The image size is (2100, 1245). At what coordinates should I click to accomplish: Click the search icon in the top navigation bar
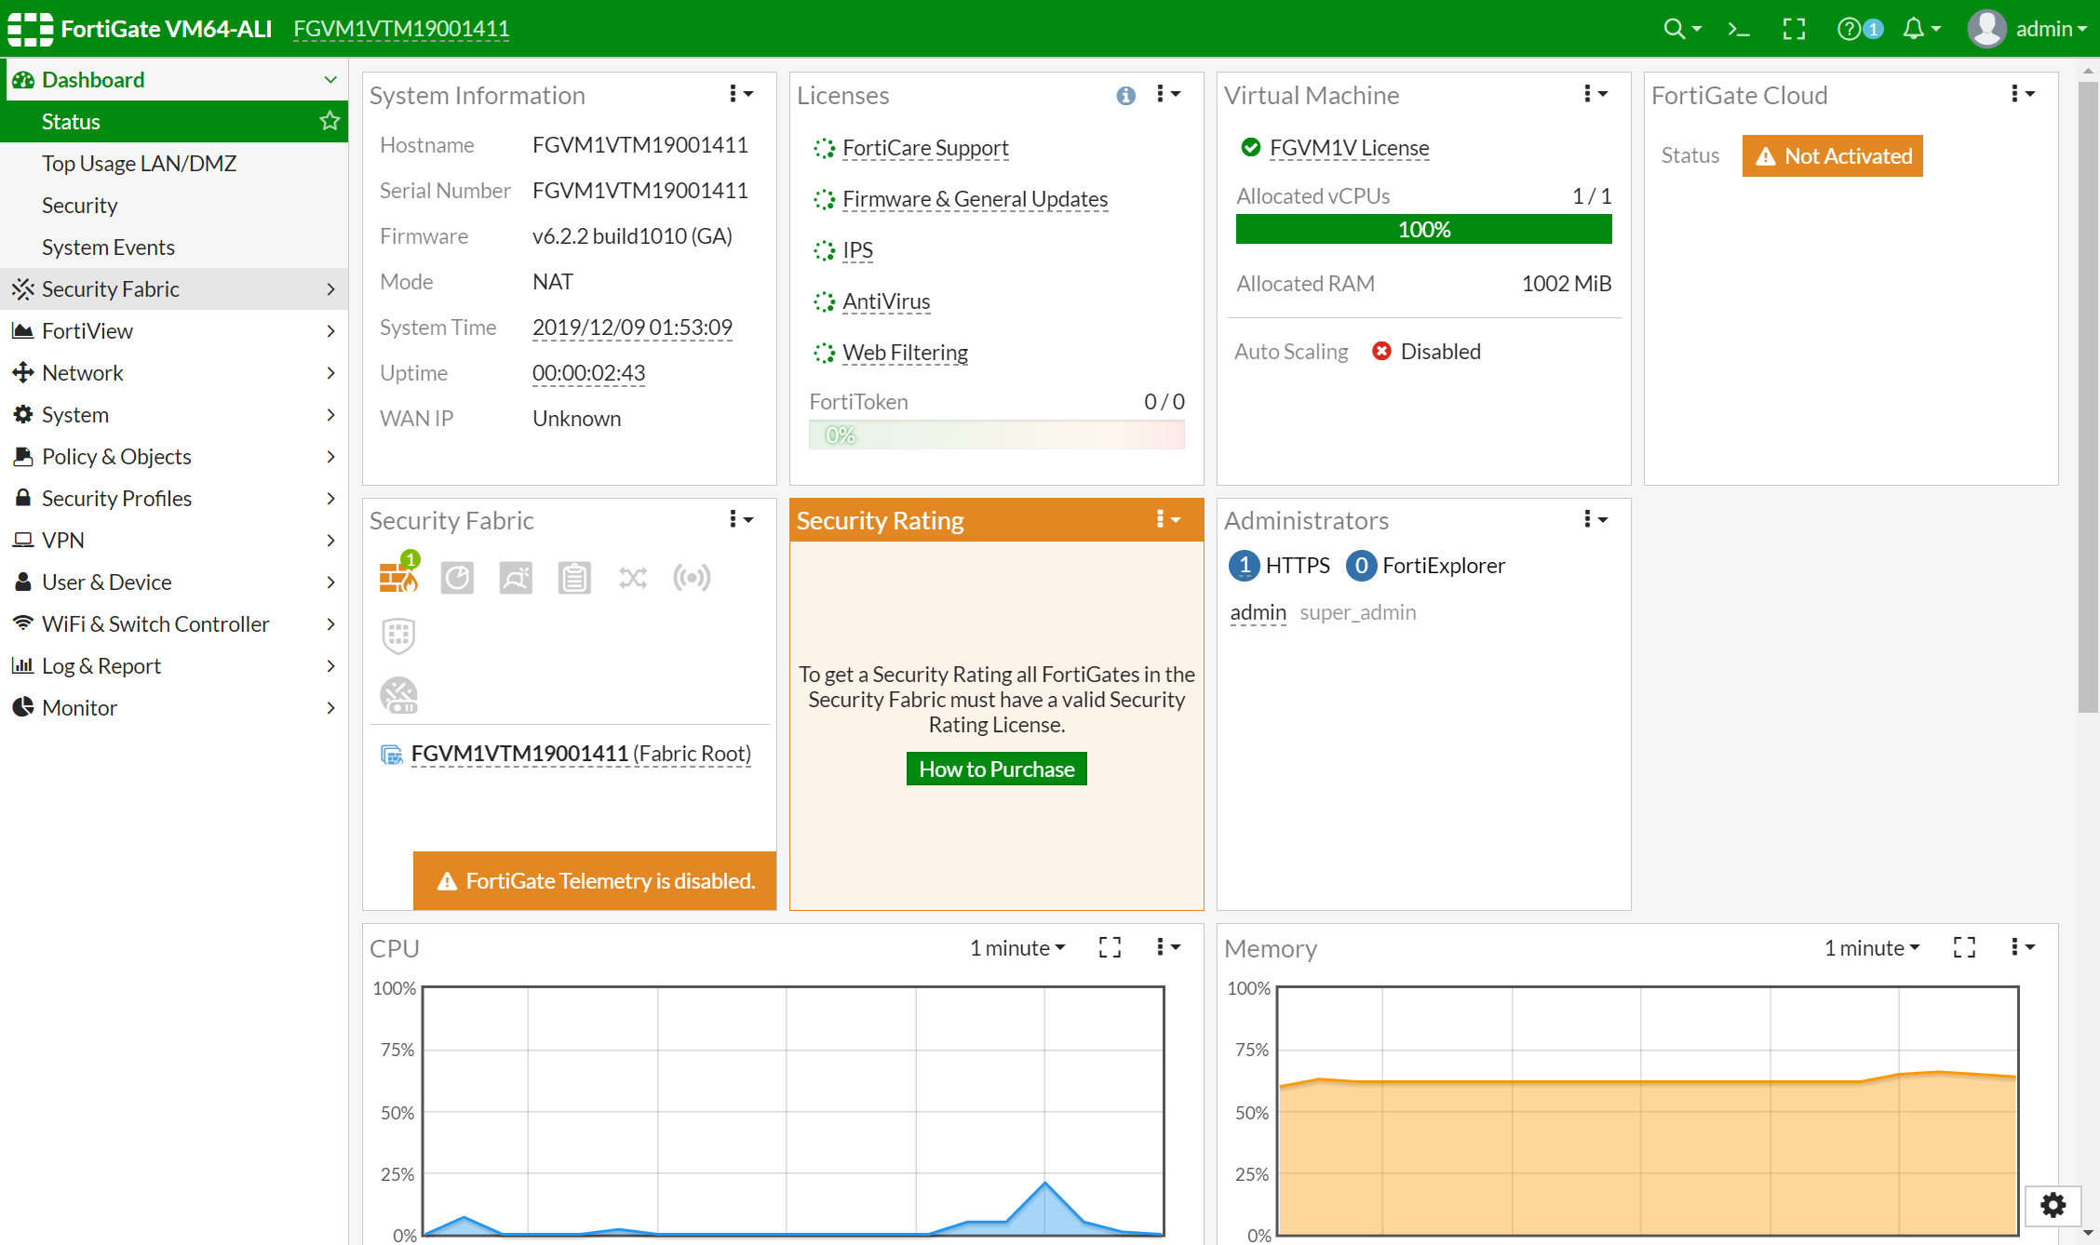tap(1672, 28)
